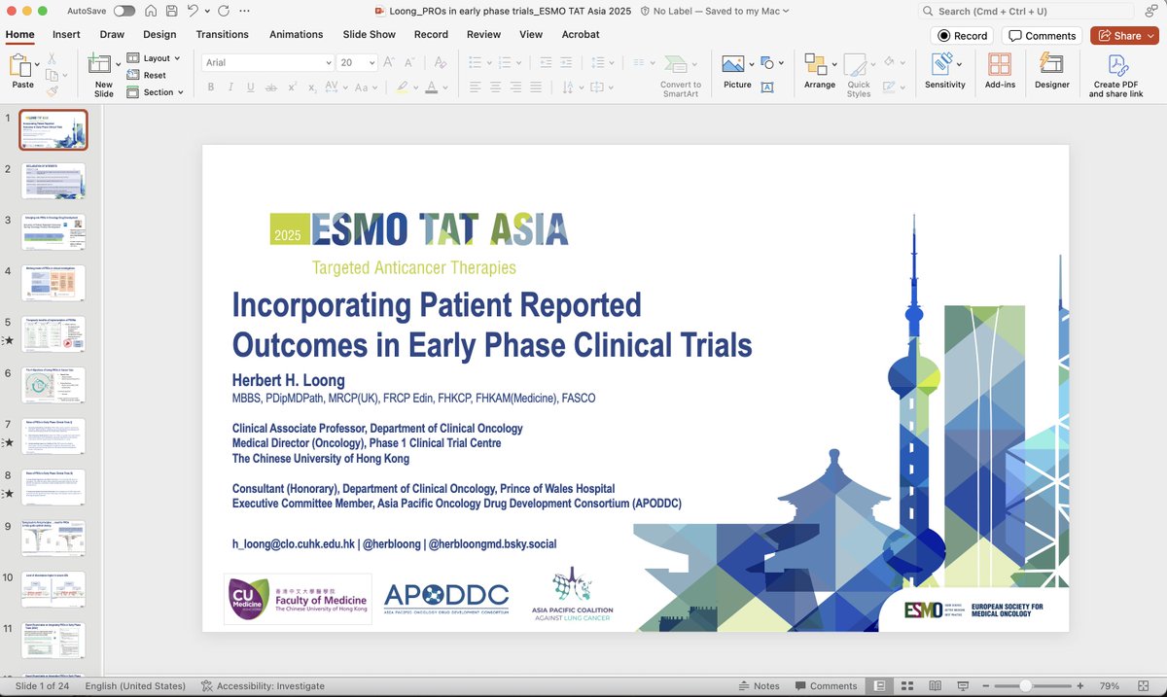Click Accessibility: Investigate in status bar
The height and width of the screenshot is (697, 1167).
[263, 685]
